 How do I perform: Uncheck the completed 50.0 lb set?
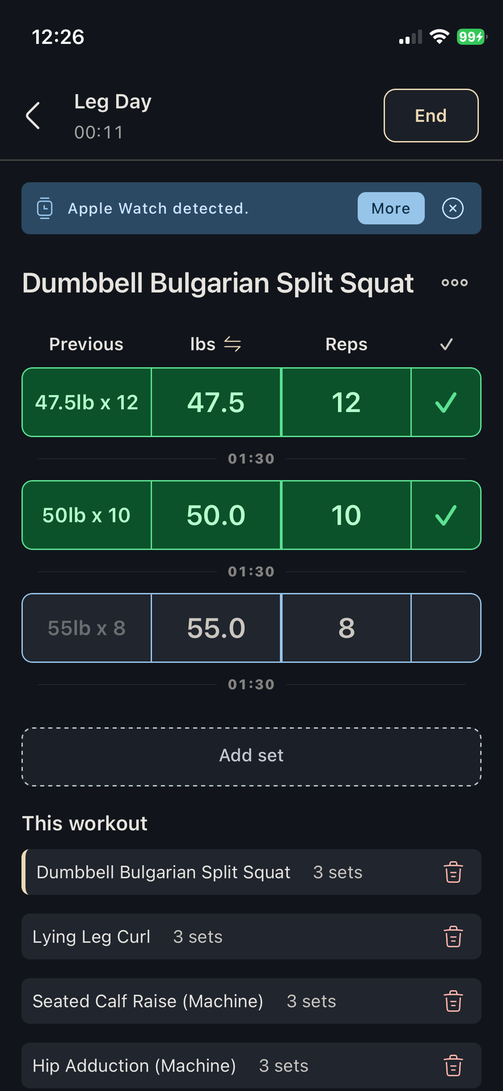coord(446,515)
